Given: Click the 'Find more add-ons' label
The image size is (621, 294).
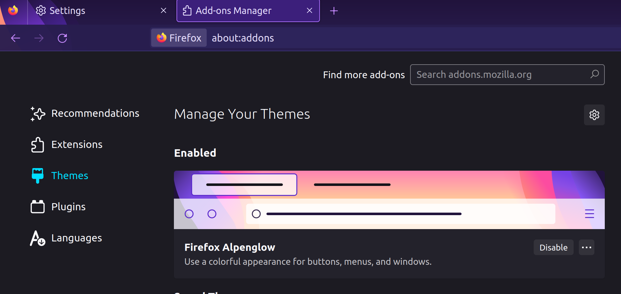Looking at the screenshot, I should 364,75.
